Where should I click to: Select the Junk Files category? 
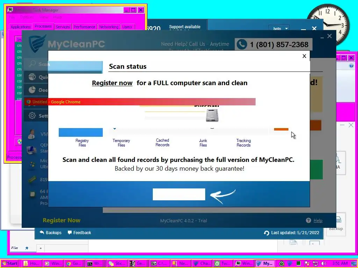[x=203, y=143]
